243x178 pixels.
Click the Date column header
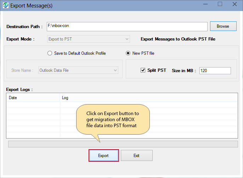pos(33,98)
